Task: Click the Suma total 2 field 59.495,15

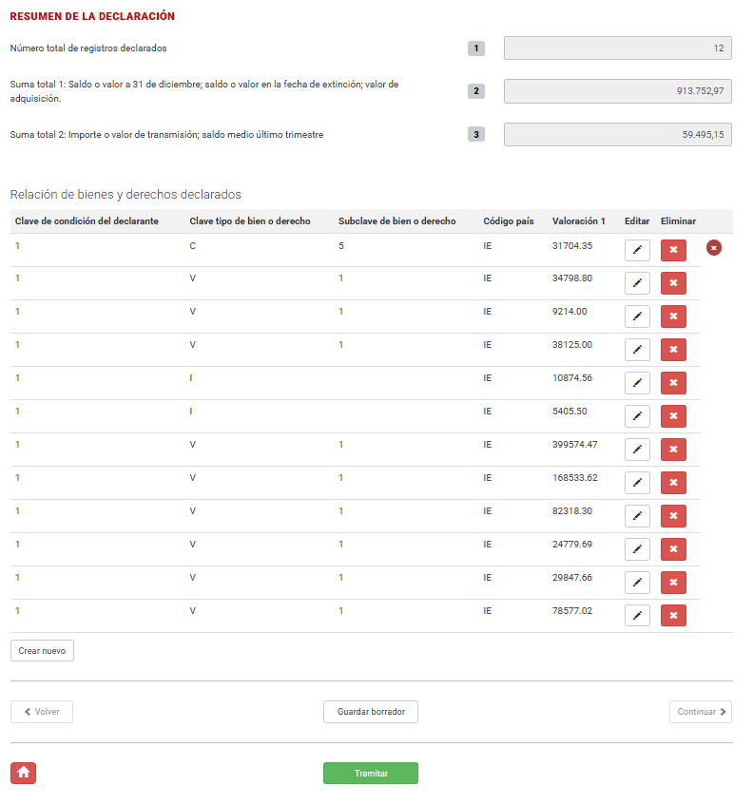Action: [617, 135]
